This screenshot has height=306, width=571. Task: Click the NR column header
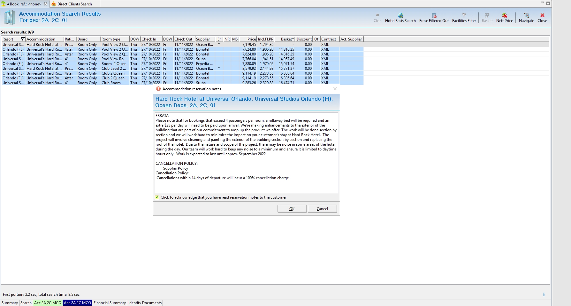coord(227,39)
